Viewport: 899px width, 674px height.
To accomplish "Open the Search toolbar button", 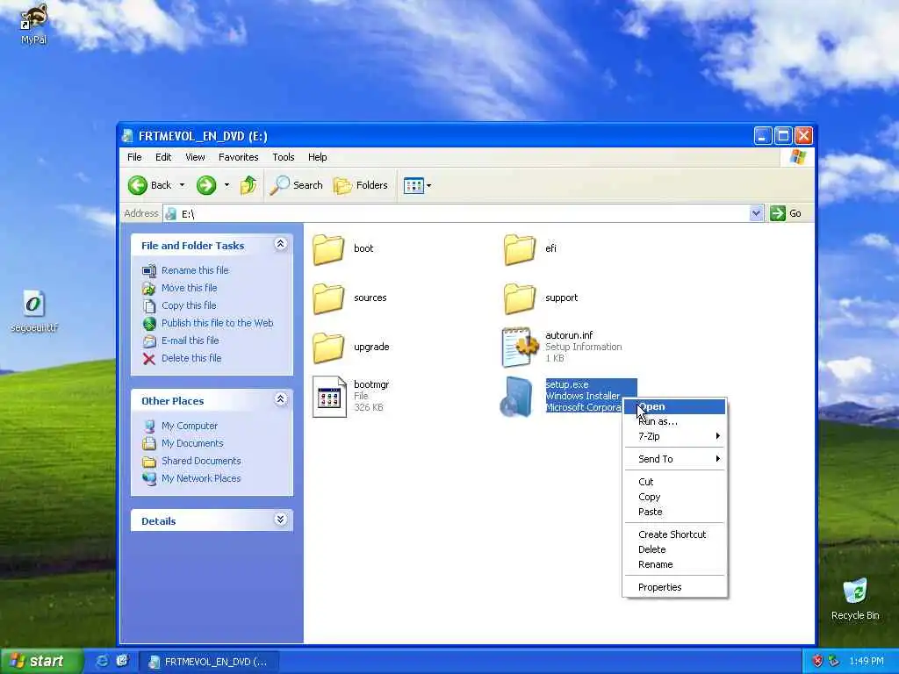I will [297, 185].
